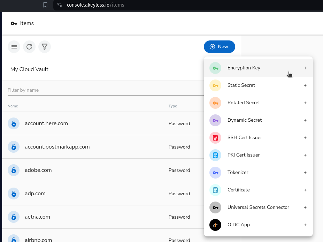Click the Type column header
Viewport: 323px width, 242px height.
(172, 106)
